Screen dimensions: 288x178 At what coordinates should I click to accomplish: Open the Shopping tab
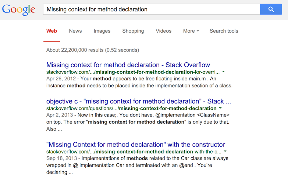(133, 31)
